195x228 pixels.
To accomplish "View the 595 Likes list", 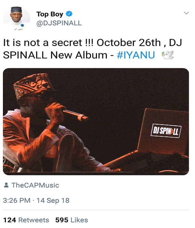I will coord(71,220).
